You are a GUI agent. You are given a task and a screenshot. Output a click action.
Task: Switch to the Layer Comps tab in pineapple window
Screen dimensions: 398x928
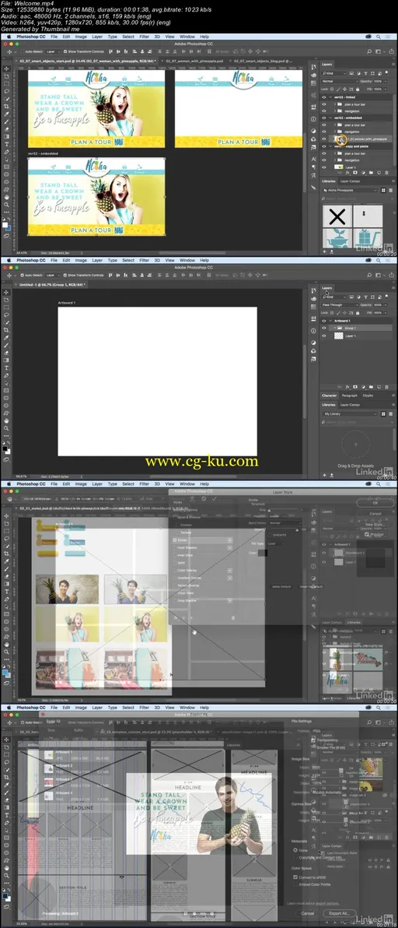tap(350, 181)
